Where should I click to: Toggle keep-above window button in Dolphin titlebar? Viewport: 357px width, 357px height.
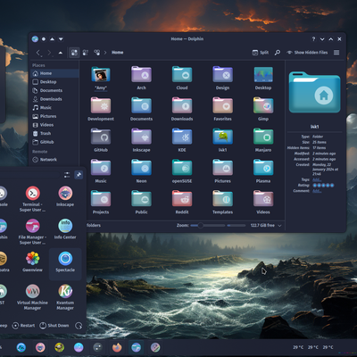coord(53,39)
